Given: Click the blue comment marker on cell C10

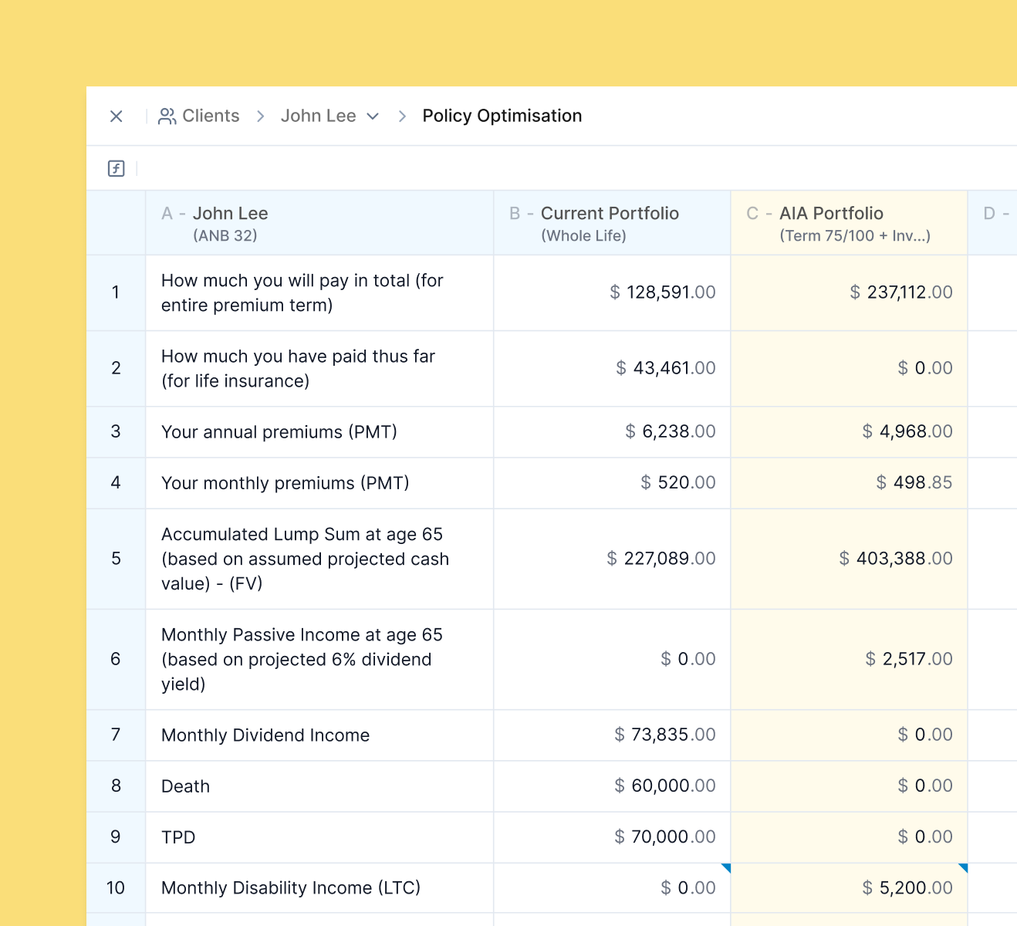Looking at the screenshot, I should [963, 867].
